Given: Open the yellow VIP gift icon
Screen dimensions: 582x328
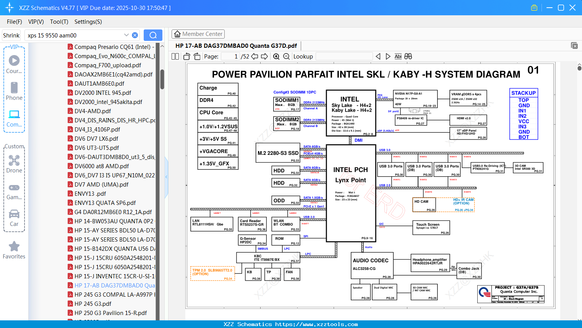Looking at the screenshot, I should (x=534, y=8).
